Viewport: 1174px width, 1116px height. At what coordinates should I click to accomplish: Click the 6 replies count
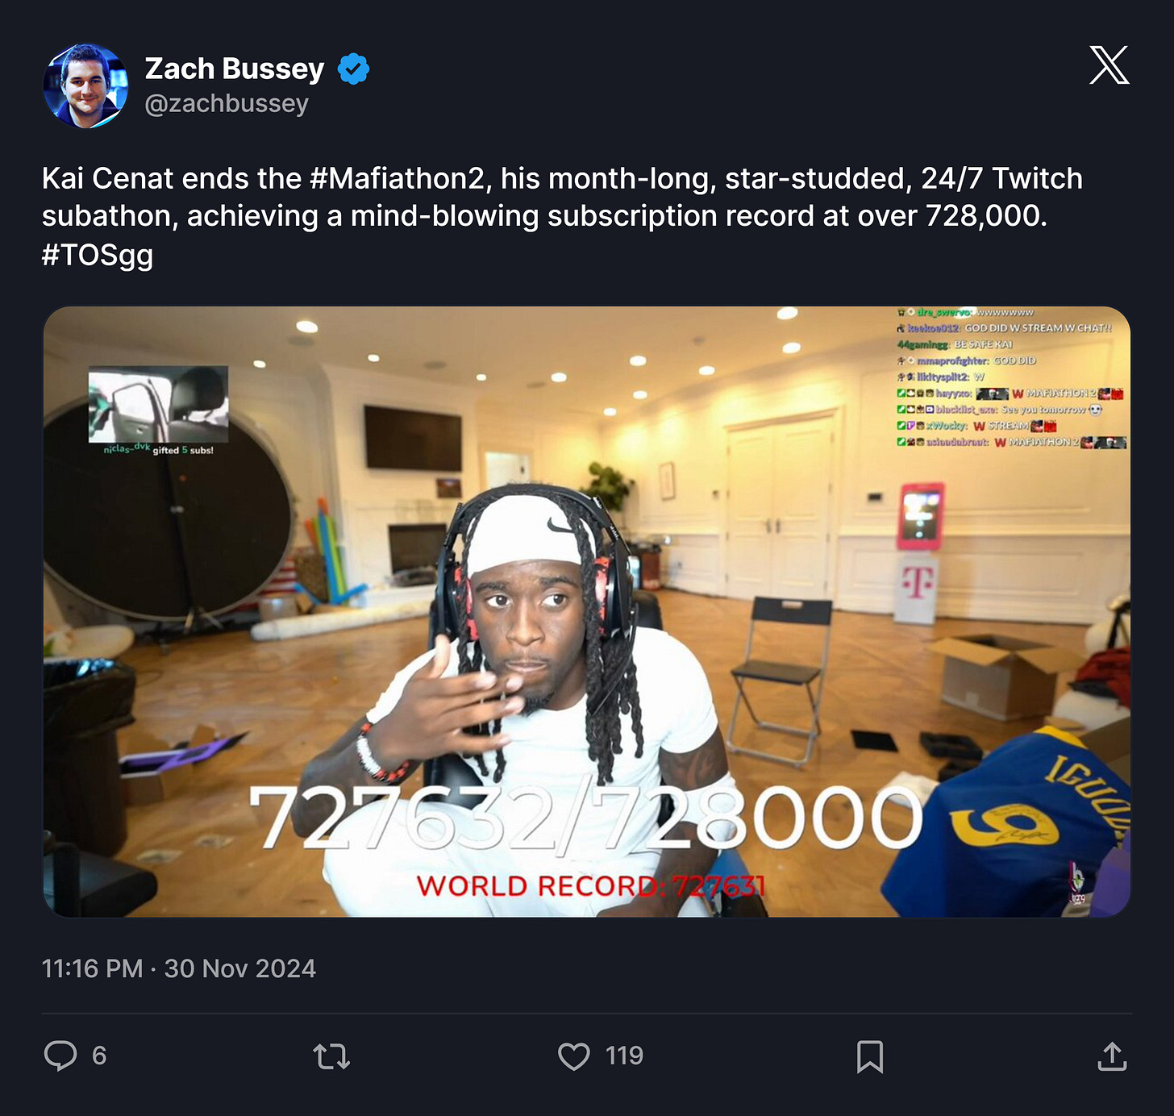click(99, 1056)
